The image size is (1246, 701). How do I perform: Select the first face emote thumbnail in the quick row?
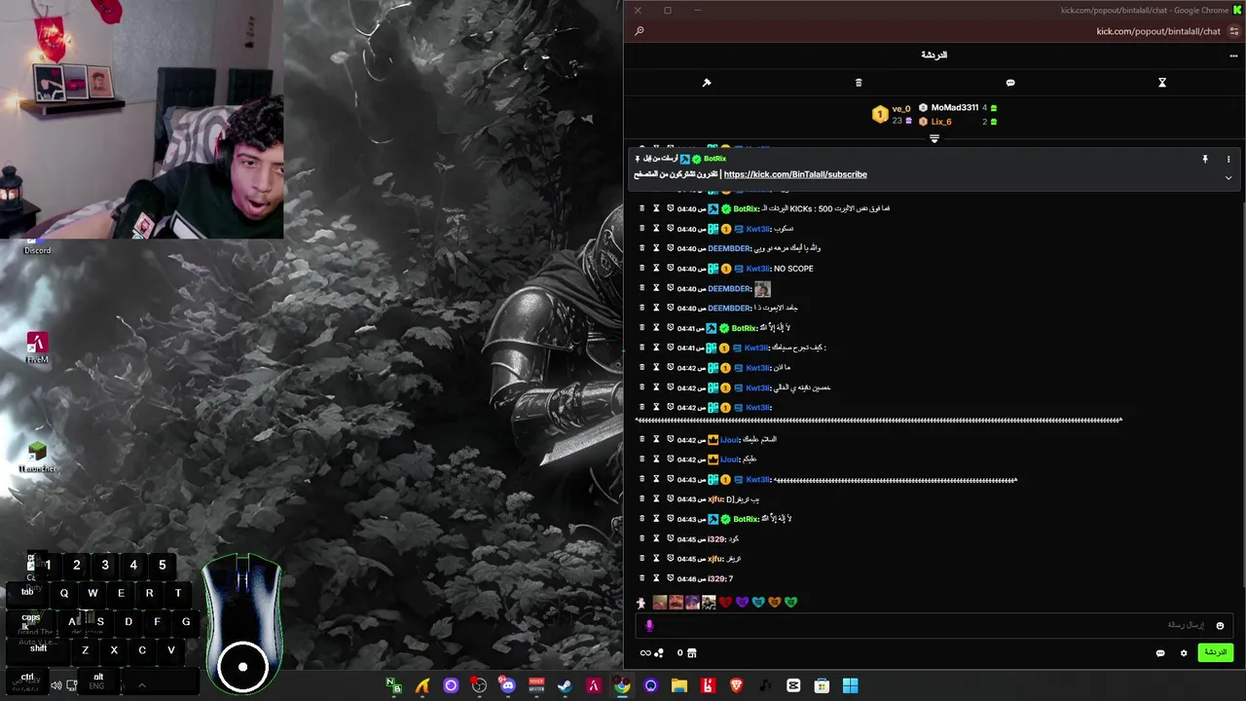click(x=659, y=603)
